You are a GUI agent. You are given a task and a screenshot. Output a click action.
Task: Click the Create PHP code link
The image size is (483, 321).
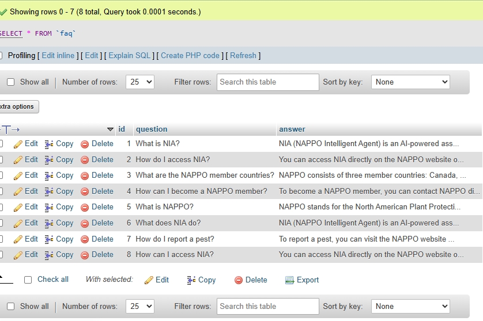pos(190,55)
